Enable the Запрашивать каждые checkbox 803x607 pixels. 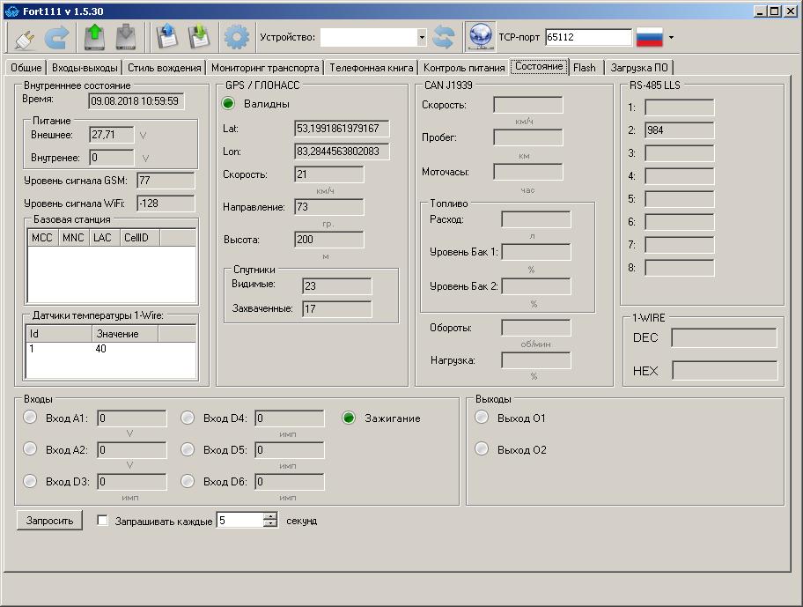pos(102,521)
